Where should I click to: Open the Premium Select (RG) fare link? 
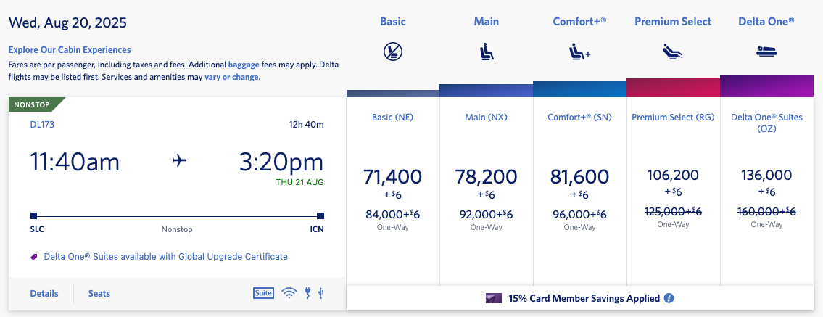point(673,117)
